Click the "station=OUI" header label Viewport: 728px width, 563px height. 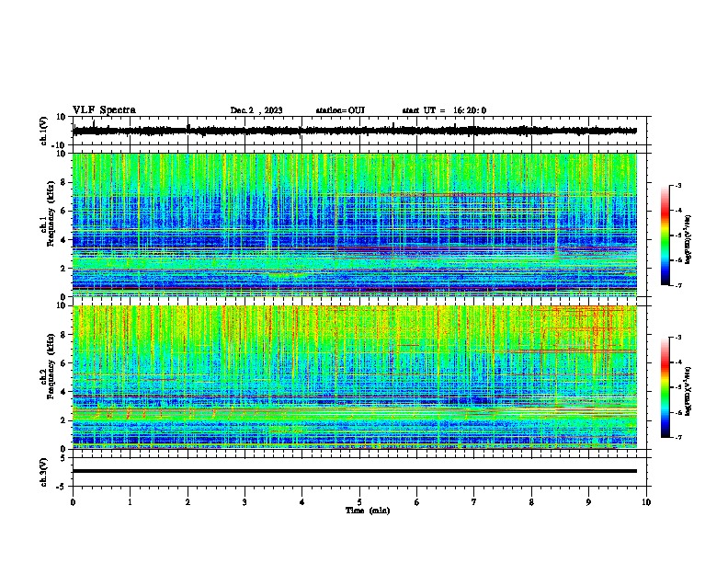click(340, 110)
